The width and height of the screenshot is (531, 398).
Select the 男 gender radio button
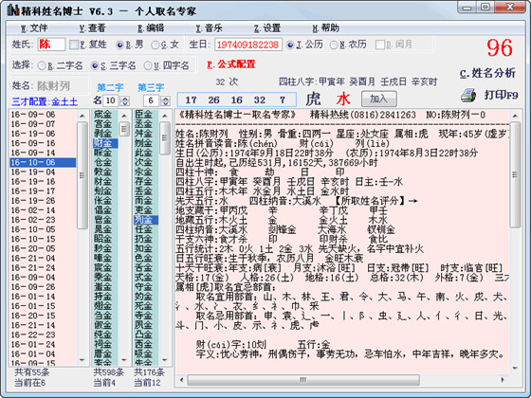point(130,45)
